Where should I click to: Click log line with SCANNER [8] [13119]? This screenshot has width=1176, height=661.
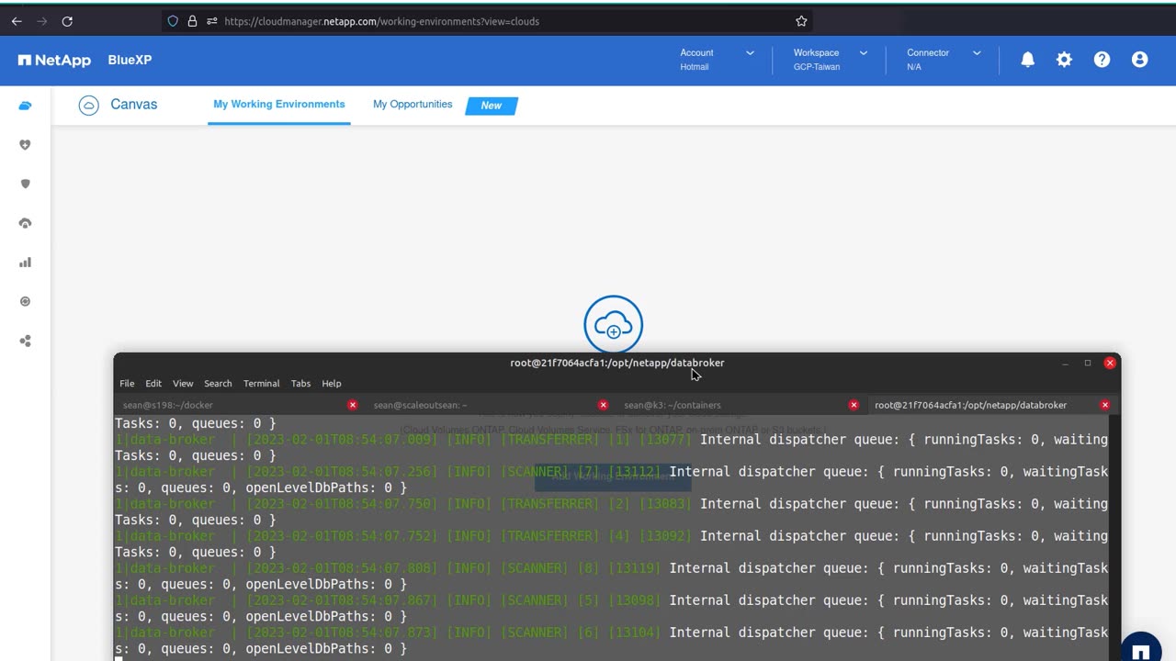click(x=611, y=568)
